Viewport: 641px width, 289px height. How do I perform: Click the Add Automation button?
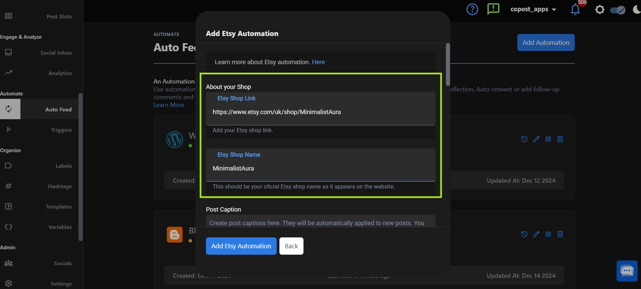coord(546,42)
